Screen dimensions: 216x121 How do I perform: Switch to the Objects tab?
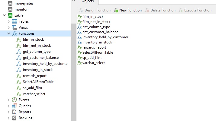88,2
